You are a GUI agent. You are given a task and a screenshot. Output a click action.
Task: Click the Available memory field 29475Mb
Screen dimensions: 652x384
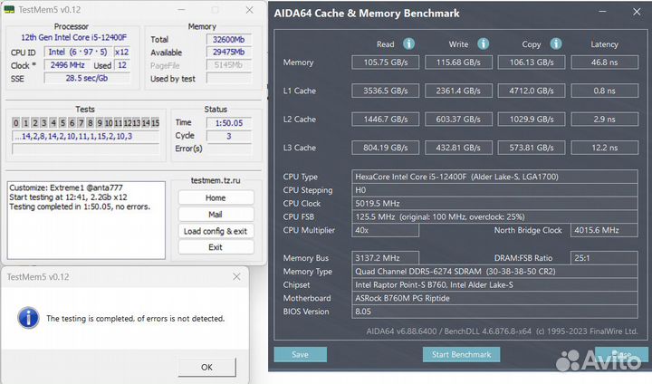click(x=229, y=52)
